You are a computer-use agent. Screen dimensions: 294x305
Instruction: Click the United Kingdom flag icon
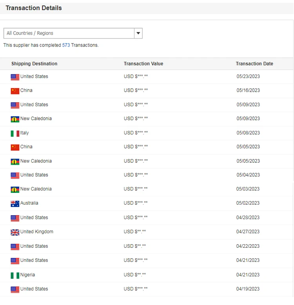click(15, 232)
